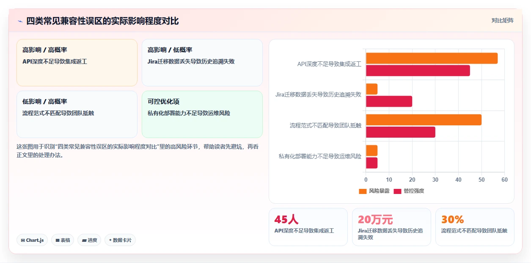Image resolution: width=531 pixels, height=263 pixels.
Task: Select the 可控优化项 card
Action: pyautogui.click(x=202, y=114)
